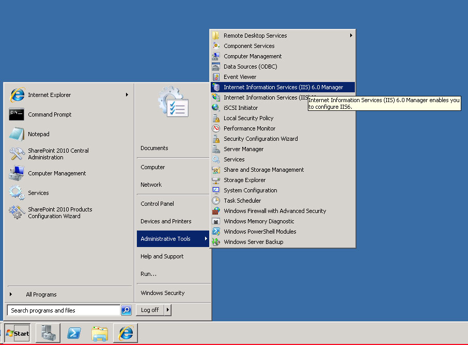Click the Command Prompt icon in Start menu
Screen dimensions: 468x345
pyautogui.click(x=17, y=114)
